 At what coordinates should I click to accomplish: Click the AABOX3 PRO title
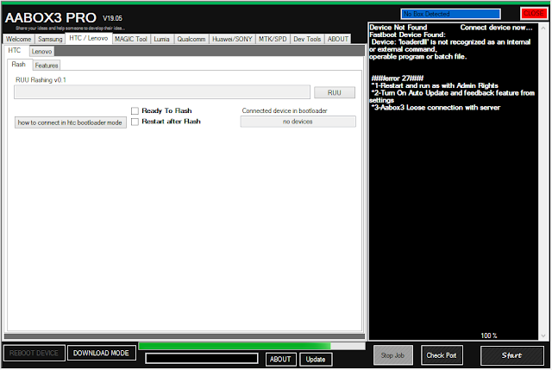[51, 17]
